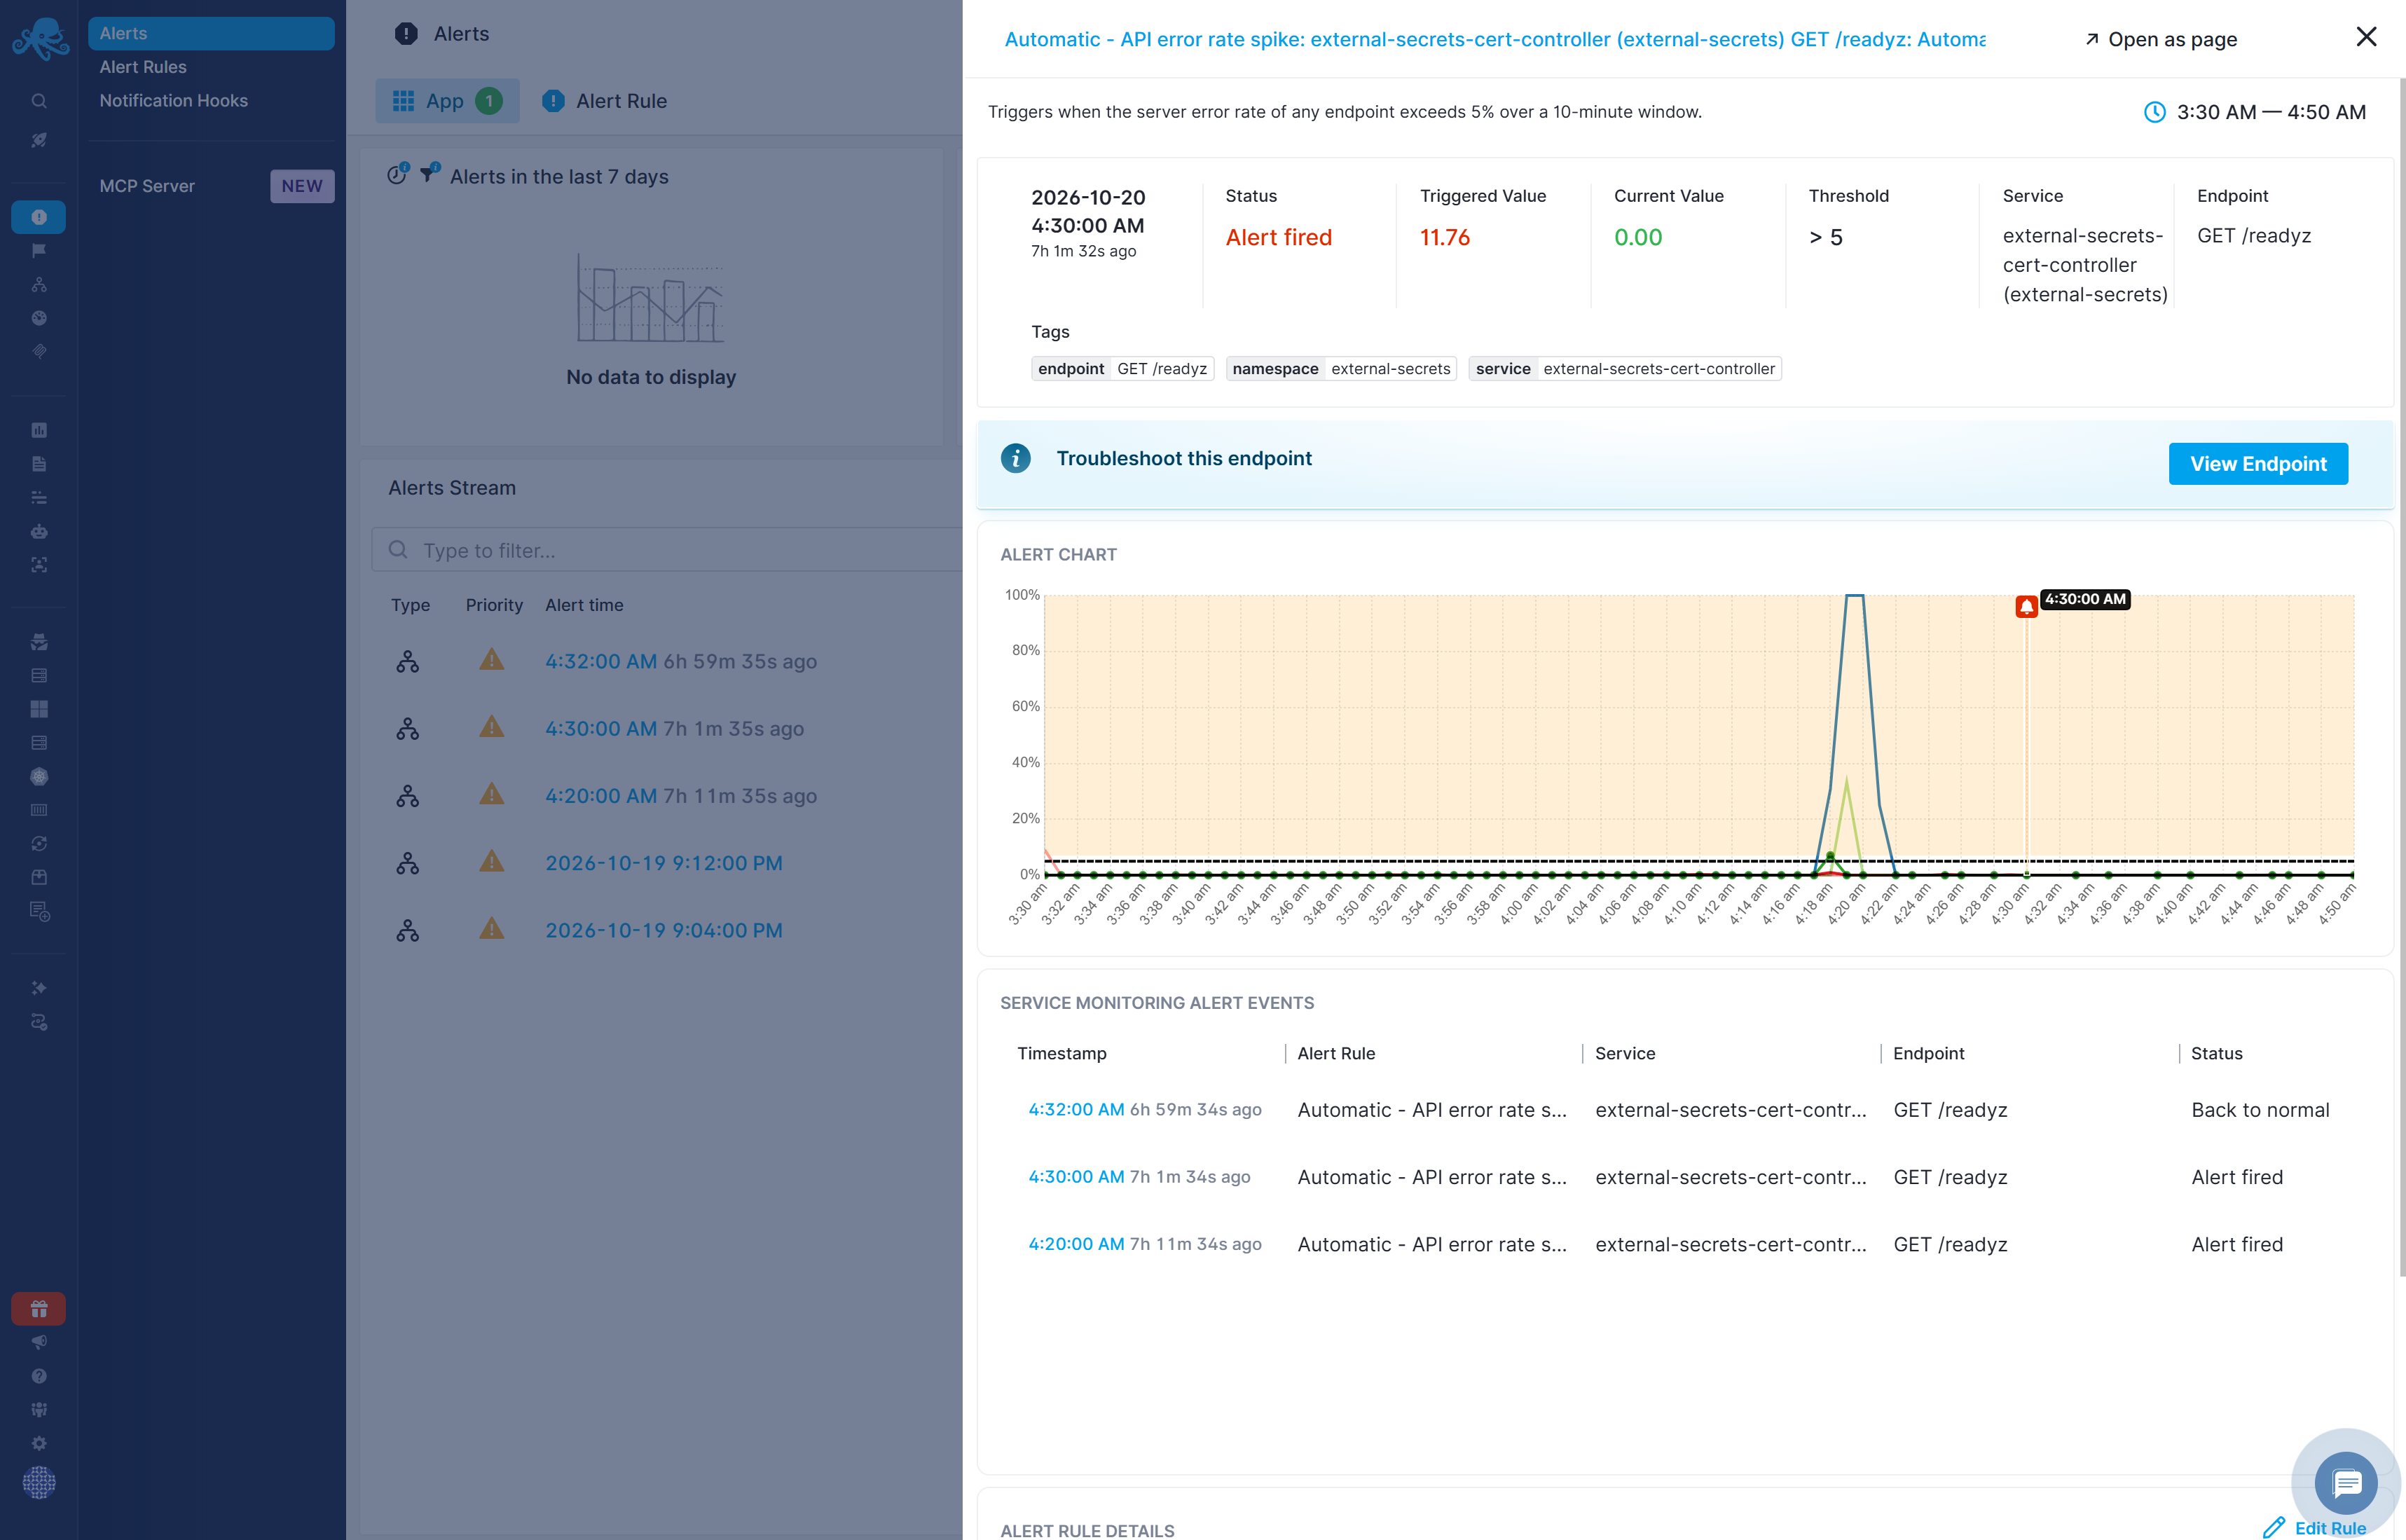Select the 3:30 AM — 4:50 AM time range
The width and height of the screenshot is (2406, 1540).
pyautogui.click(x=2255, y=112)
